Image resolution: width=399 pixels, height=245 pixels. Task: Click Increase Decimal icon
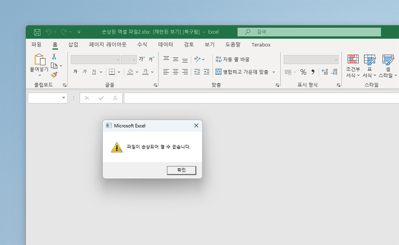[x=325, y=72]
